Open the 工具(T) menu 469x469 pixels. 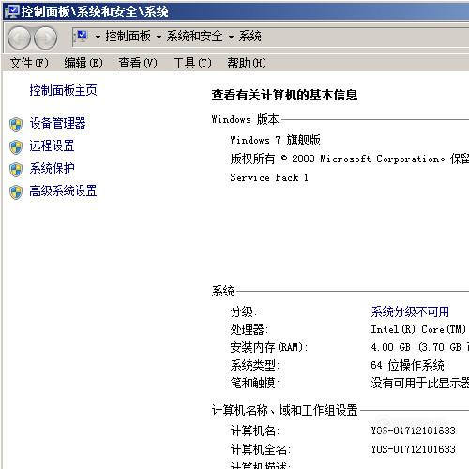[192, 63]
